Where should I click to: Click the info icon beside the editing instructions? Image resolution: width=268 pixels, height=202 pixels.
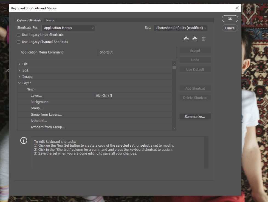(24, 140)
